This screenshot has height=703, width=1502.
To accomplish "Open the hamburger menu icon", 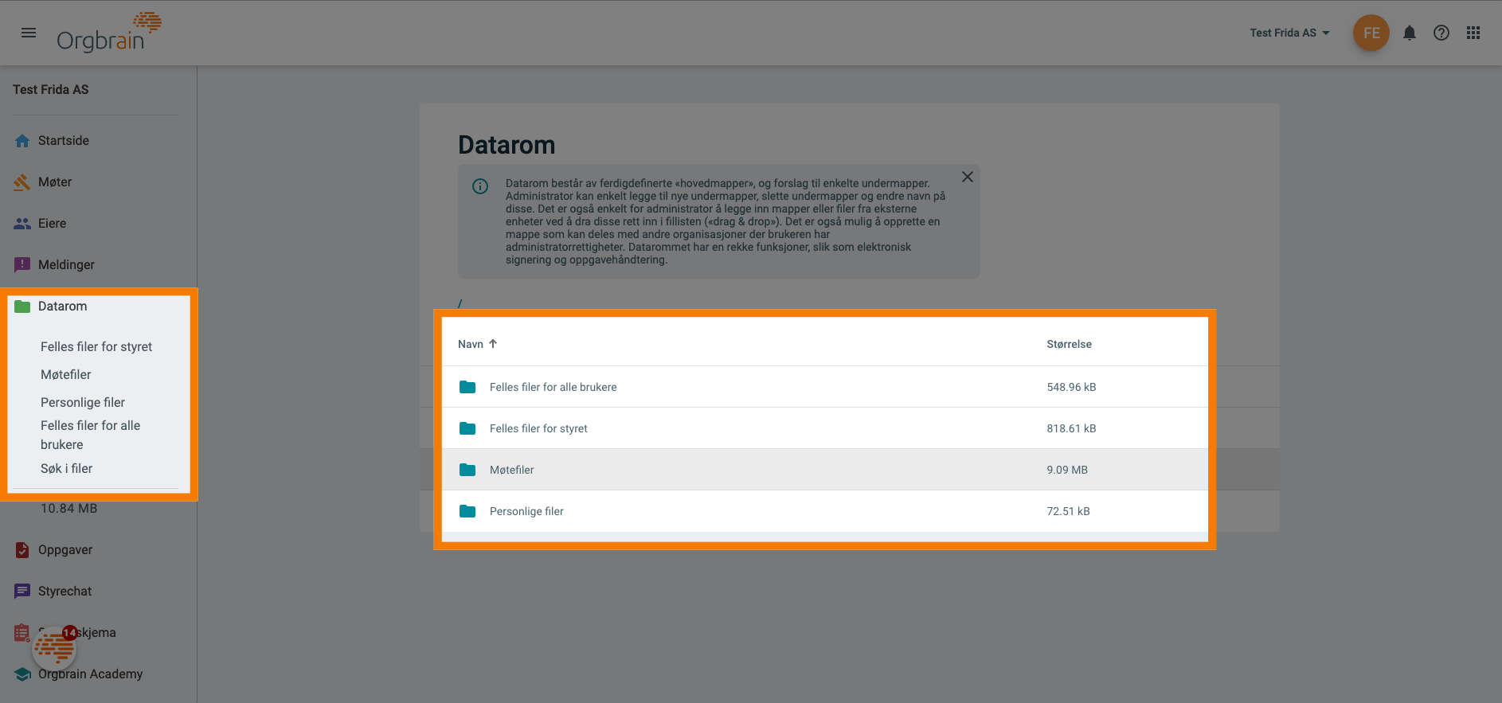I will pyautogui.click(x=29, y=33).
